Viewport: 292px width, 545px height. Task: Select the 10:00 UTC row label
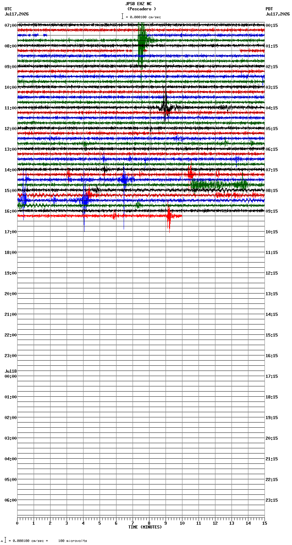point(11,87)
